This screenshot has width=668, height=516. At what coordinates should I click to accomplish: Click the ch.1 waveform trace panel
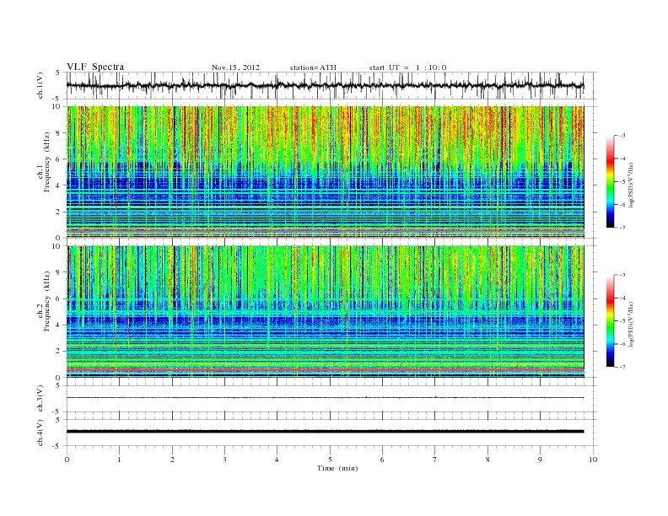[331, 85]
